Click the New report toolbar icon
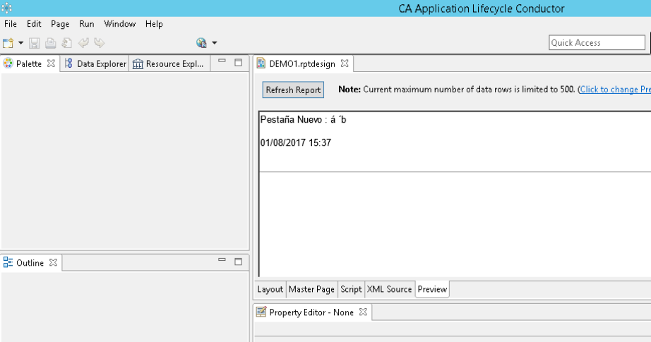 coord(8,43)
